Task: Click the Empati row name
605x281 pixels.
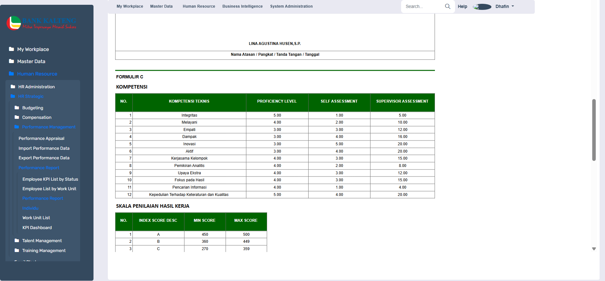Action: (189, 130)
